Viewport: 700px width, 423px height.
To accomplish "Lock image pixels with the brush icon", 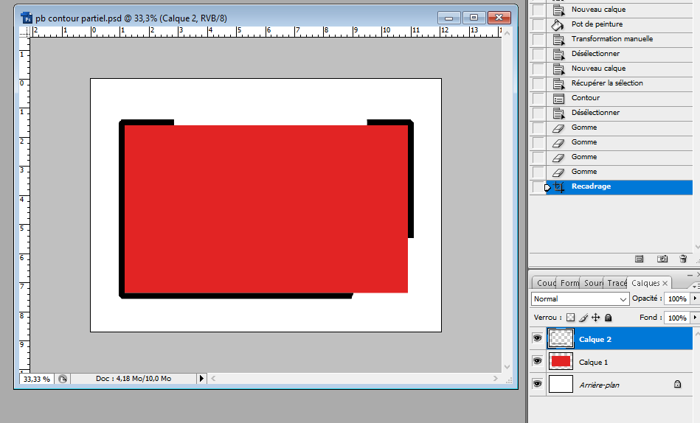I will click(x=583, y=318).
